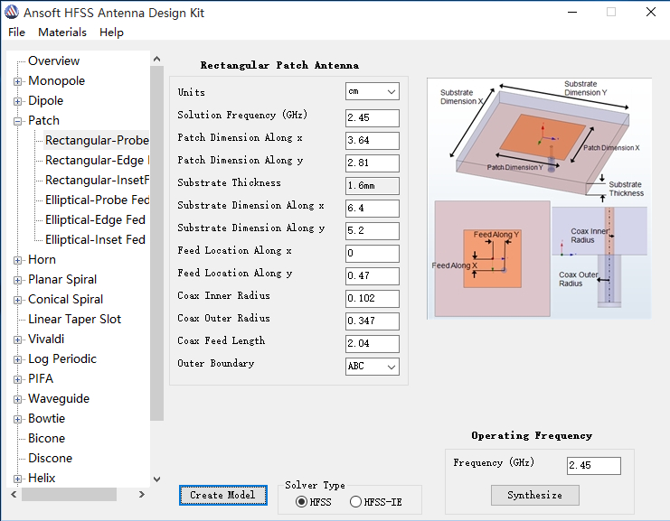The image size is (670, 521).
Task: Select Linear Taper Slot antenna
Action: coord(74,319)
